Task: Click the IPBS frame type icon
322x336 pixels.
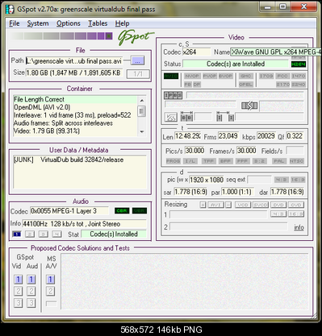Action: 173,95
